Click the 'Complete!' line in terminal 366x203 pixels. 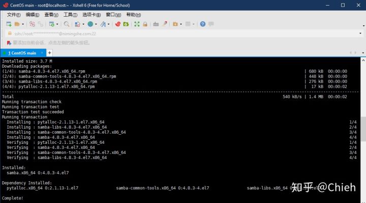click(x=13, y=198)
